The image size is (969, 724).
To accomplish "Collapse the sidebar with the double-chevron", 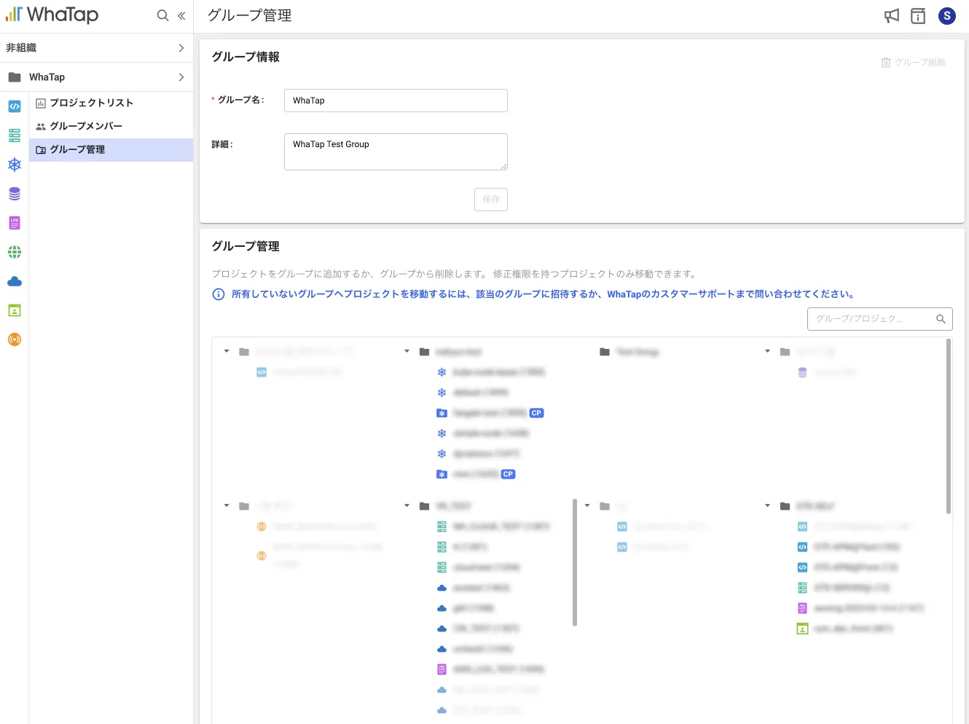I will click(x=181, y=15).
